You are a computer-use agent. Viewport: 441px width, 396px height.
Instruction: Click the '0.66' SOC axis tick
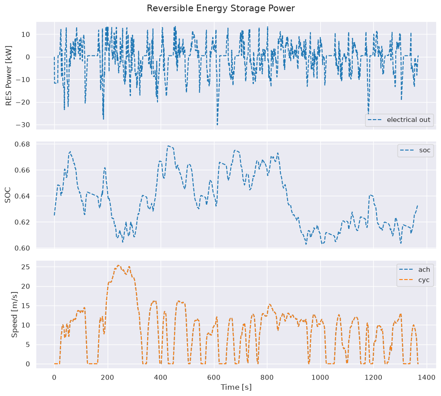point(22,170)
